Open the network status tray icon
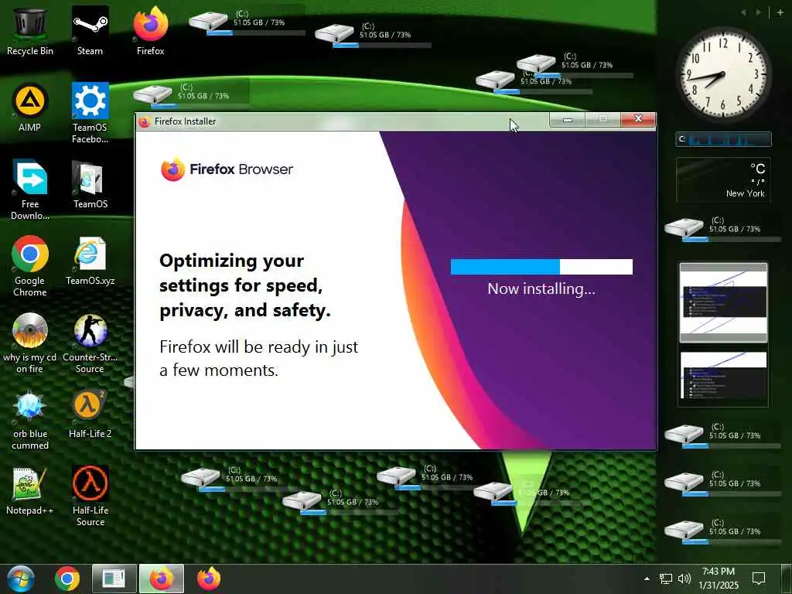The image size is (792, 594). pos(666,579)
